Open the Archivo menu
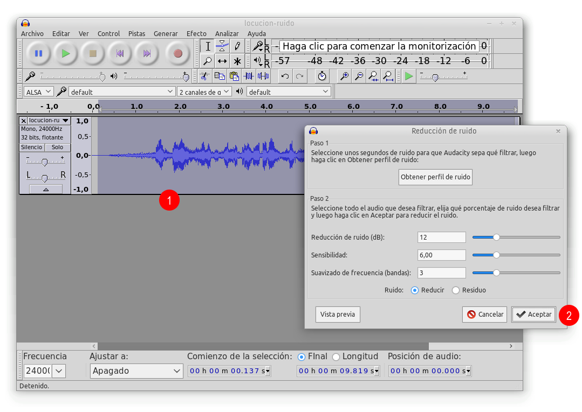582x412 pixels. [32, 34]
